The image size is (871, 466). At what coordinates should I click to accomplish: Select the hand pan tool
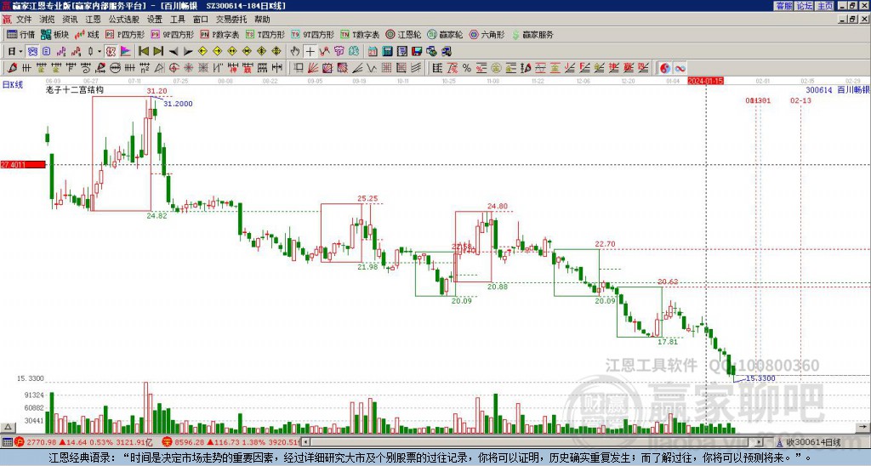pyautogui.click(x=295, y=52)
